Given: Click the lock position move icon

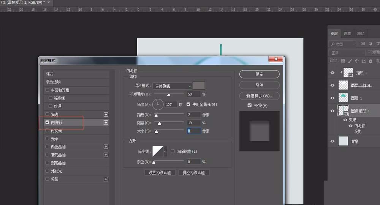Looking at the screenshot, I should click(357, 61).
